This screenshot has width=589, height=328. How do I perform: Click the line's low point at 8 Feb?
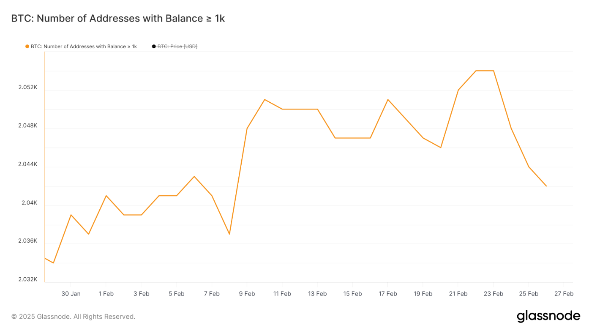pos(229,234)
